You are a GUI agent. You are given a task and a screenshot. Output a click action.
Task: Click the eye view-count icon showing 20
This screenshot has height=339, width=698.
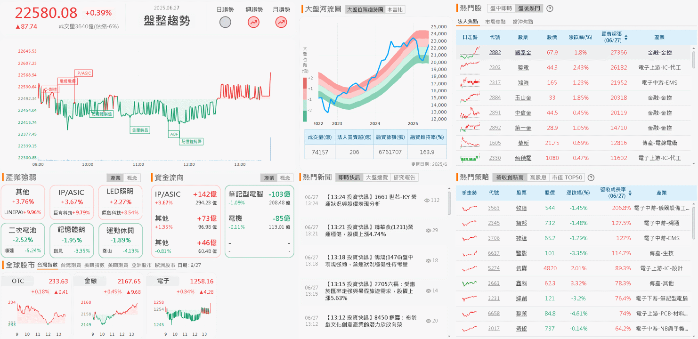pyautogui.click(x=429, y=321)
